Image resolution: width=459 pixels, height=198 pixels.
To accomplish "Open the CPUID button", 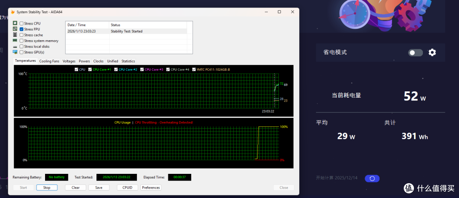I will pyautogui.click(x=127, y=187).
